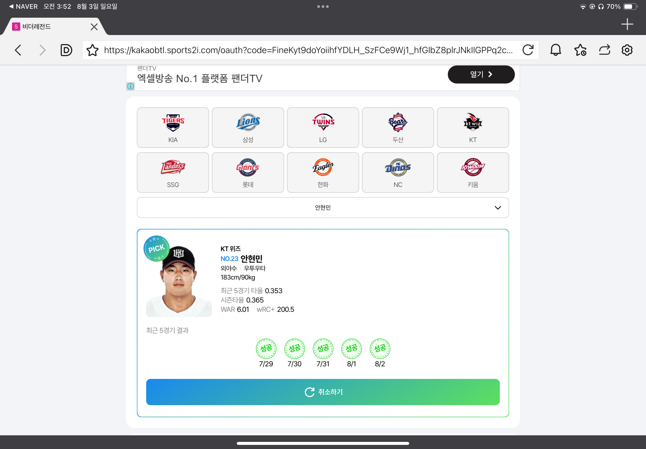
Task: Select the Hanwha Eagles team
Action: point(323,172)
